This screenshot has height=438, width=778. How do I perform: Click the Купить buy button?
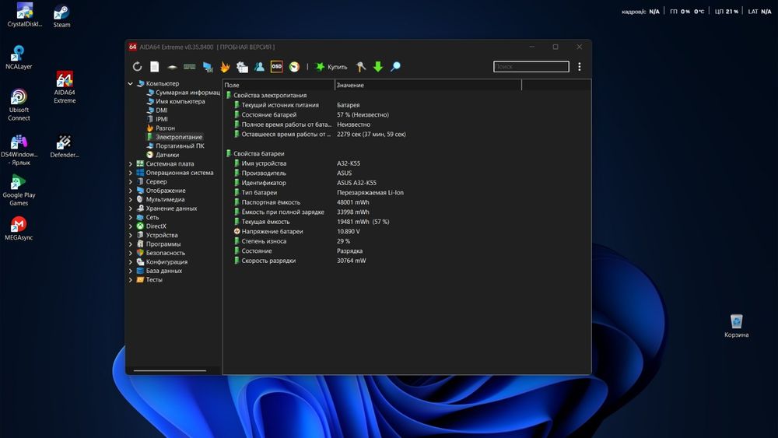[x=332, y=66]
